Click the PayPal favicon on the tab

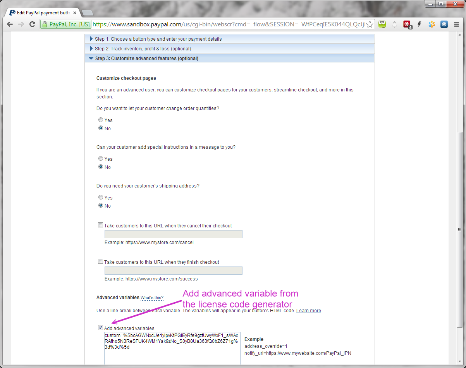click(x=12, y=13)
